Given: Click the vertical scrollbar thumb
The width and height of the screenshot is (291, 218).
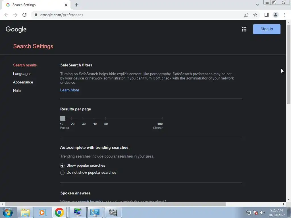Looking at the screenshot, I should point(288,64).
